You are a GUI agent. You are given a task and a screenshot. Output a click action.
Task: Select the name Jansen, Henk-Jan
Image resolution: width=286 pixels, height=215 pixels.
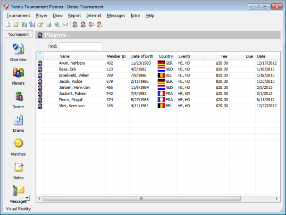click(75, 87)
